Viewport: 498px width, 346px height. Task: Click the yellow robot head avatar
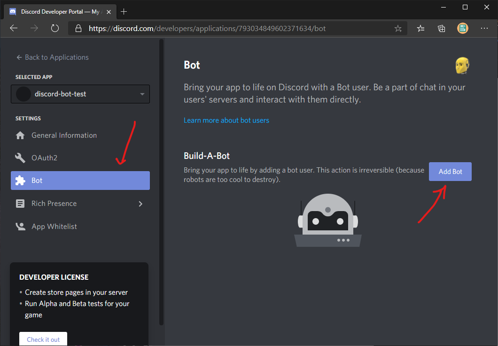462,65
